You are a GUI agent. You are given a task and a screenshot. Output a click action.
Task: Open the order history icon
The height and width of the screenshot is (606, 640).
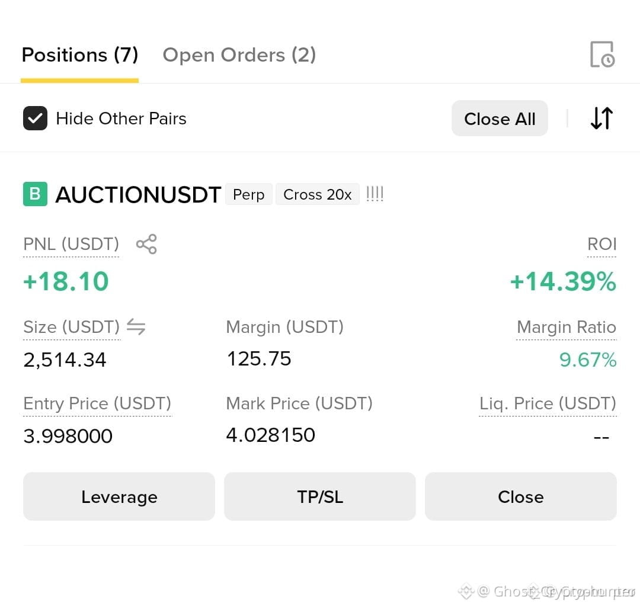pos(602,54)
